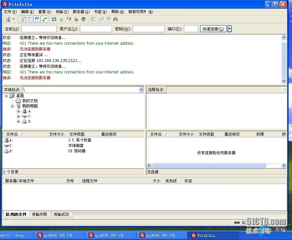Sort local list by 文件名 column
292x240 pixels.
pyautogui.click(x=21, y=134)
